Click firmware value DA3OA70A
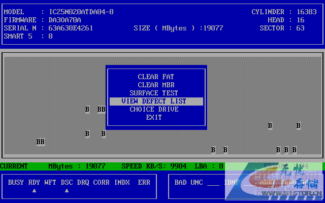 pos(64,20)
